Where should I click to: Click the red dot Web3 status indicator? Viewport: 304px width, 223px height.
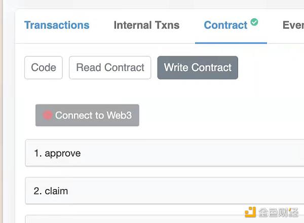click(48, 115)
